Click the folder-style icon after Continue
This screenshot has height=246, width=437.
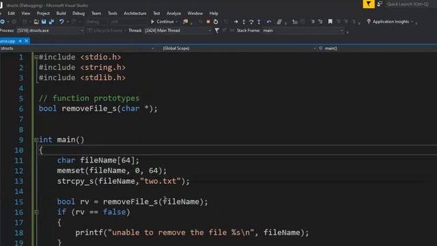point(185,21)
